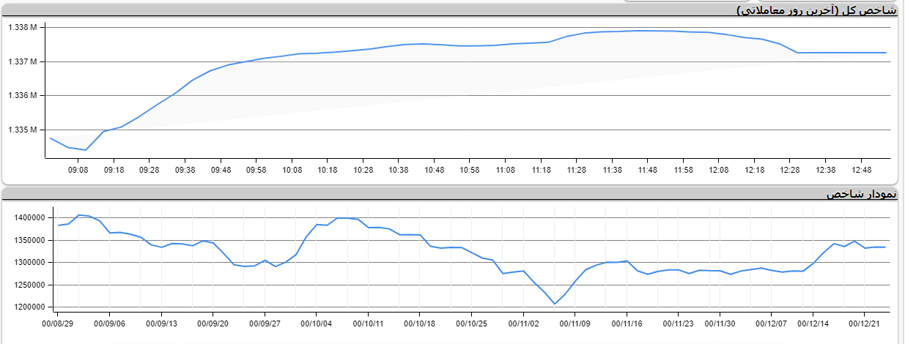Click the lowest dip point of the lower chart line

(x=554, y=304)
